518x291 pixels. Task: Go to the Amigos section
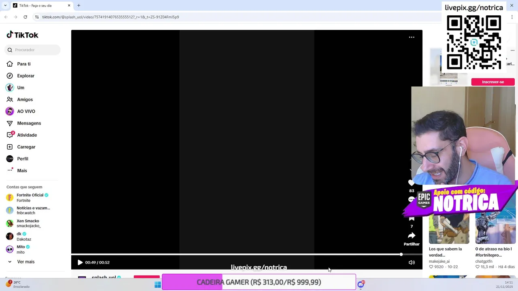pyautogui.click(x=20, y=99)
